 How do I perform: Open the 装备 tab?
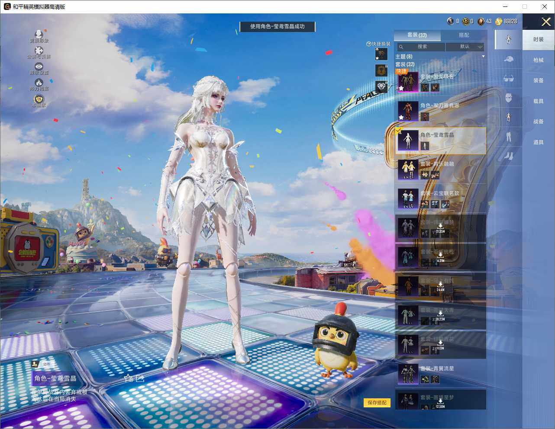pos(539,80)
